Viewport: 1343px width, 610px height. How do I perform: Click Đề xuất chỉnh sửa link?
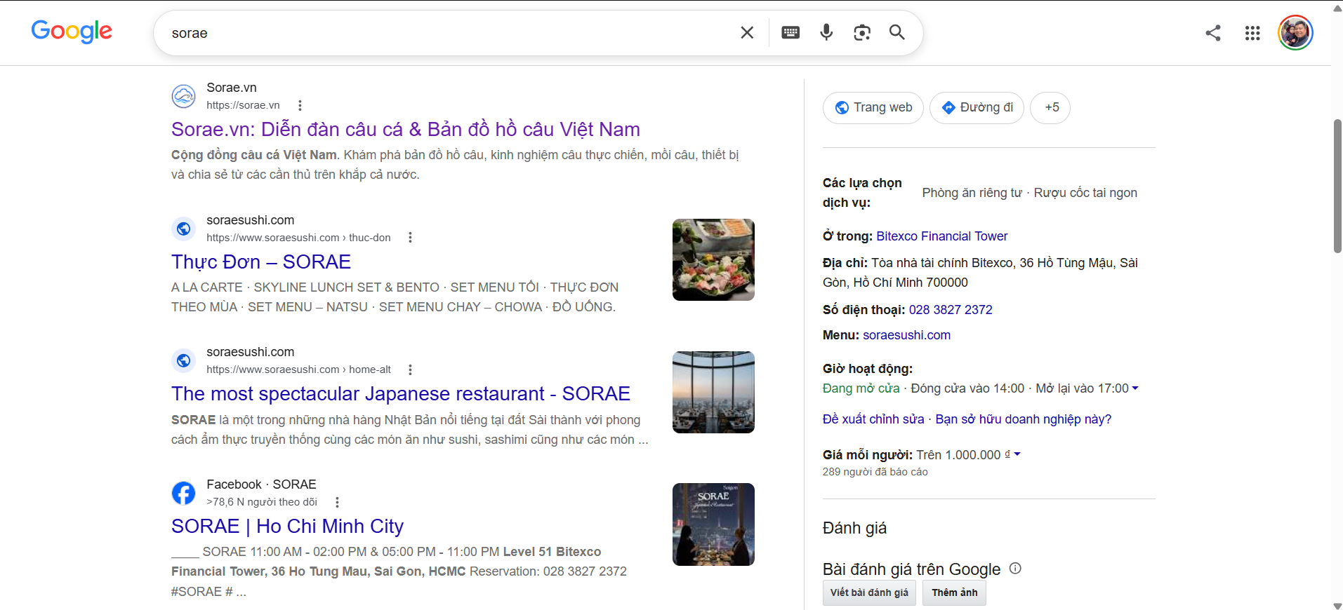(x=873, y=419)
